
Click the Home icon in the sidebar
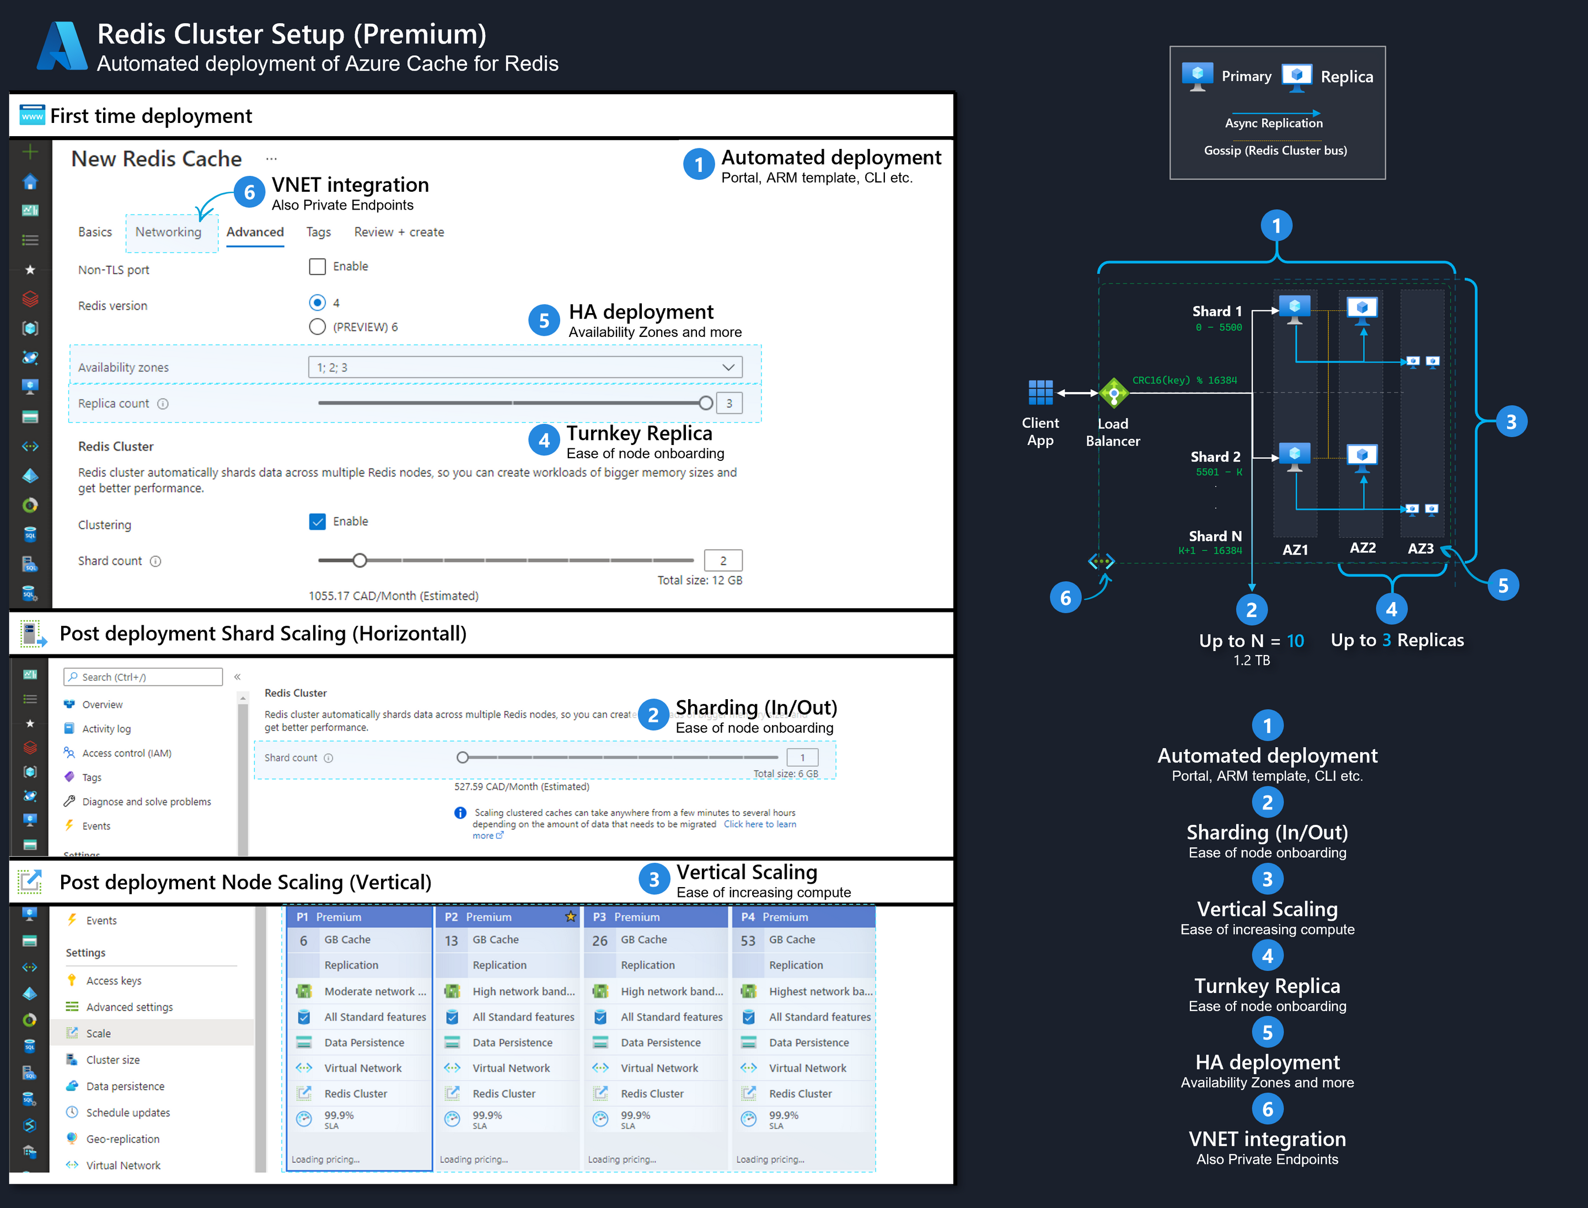pyautogui.click(x=30, y=181)
